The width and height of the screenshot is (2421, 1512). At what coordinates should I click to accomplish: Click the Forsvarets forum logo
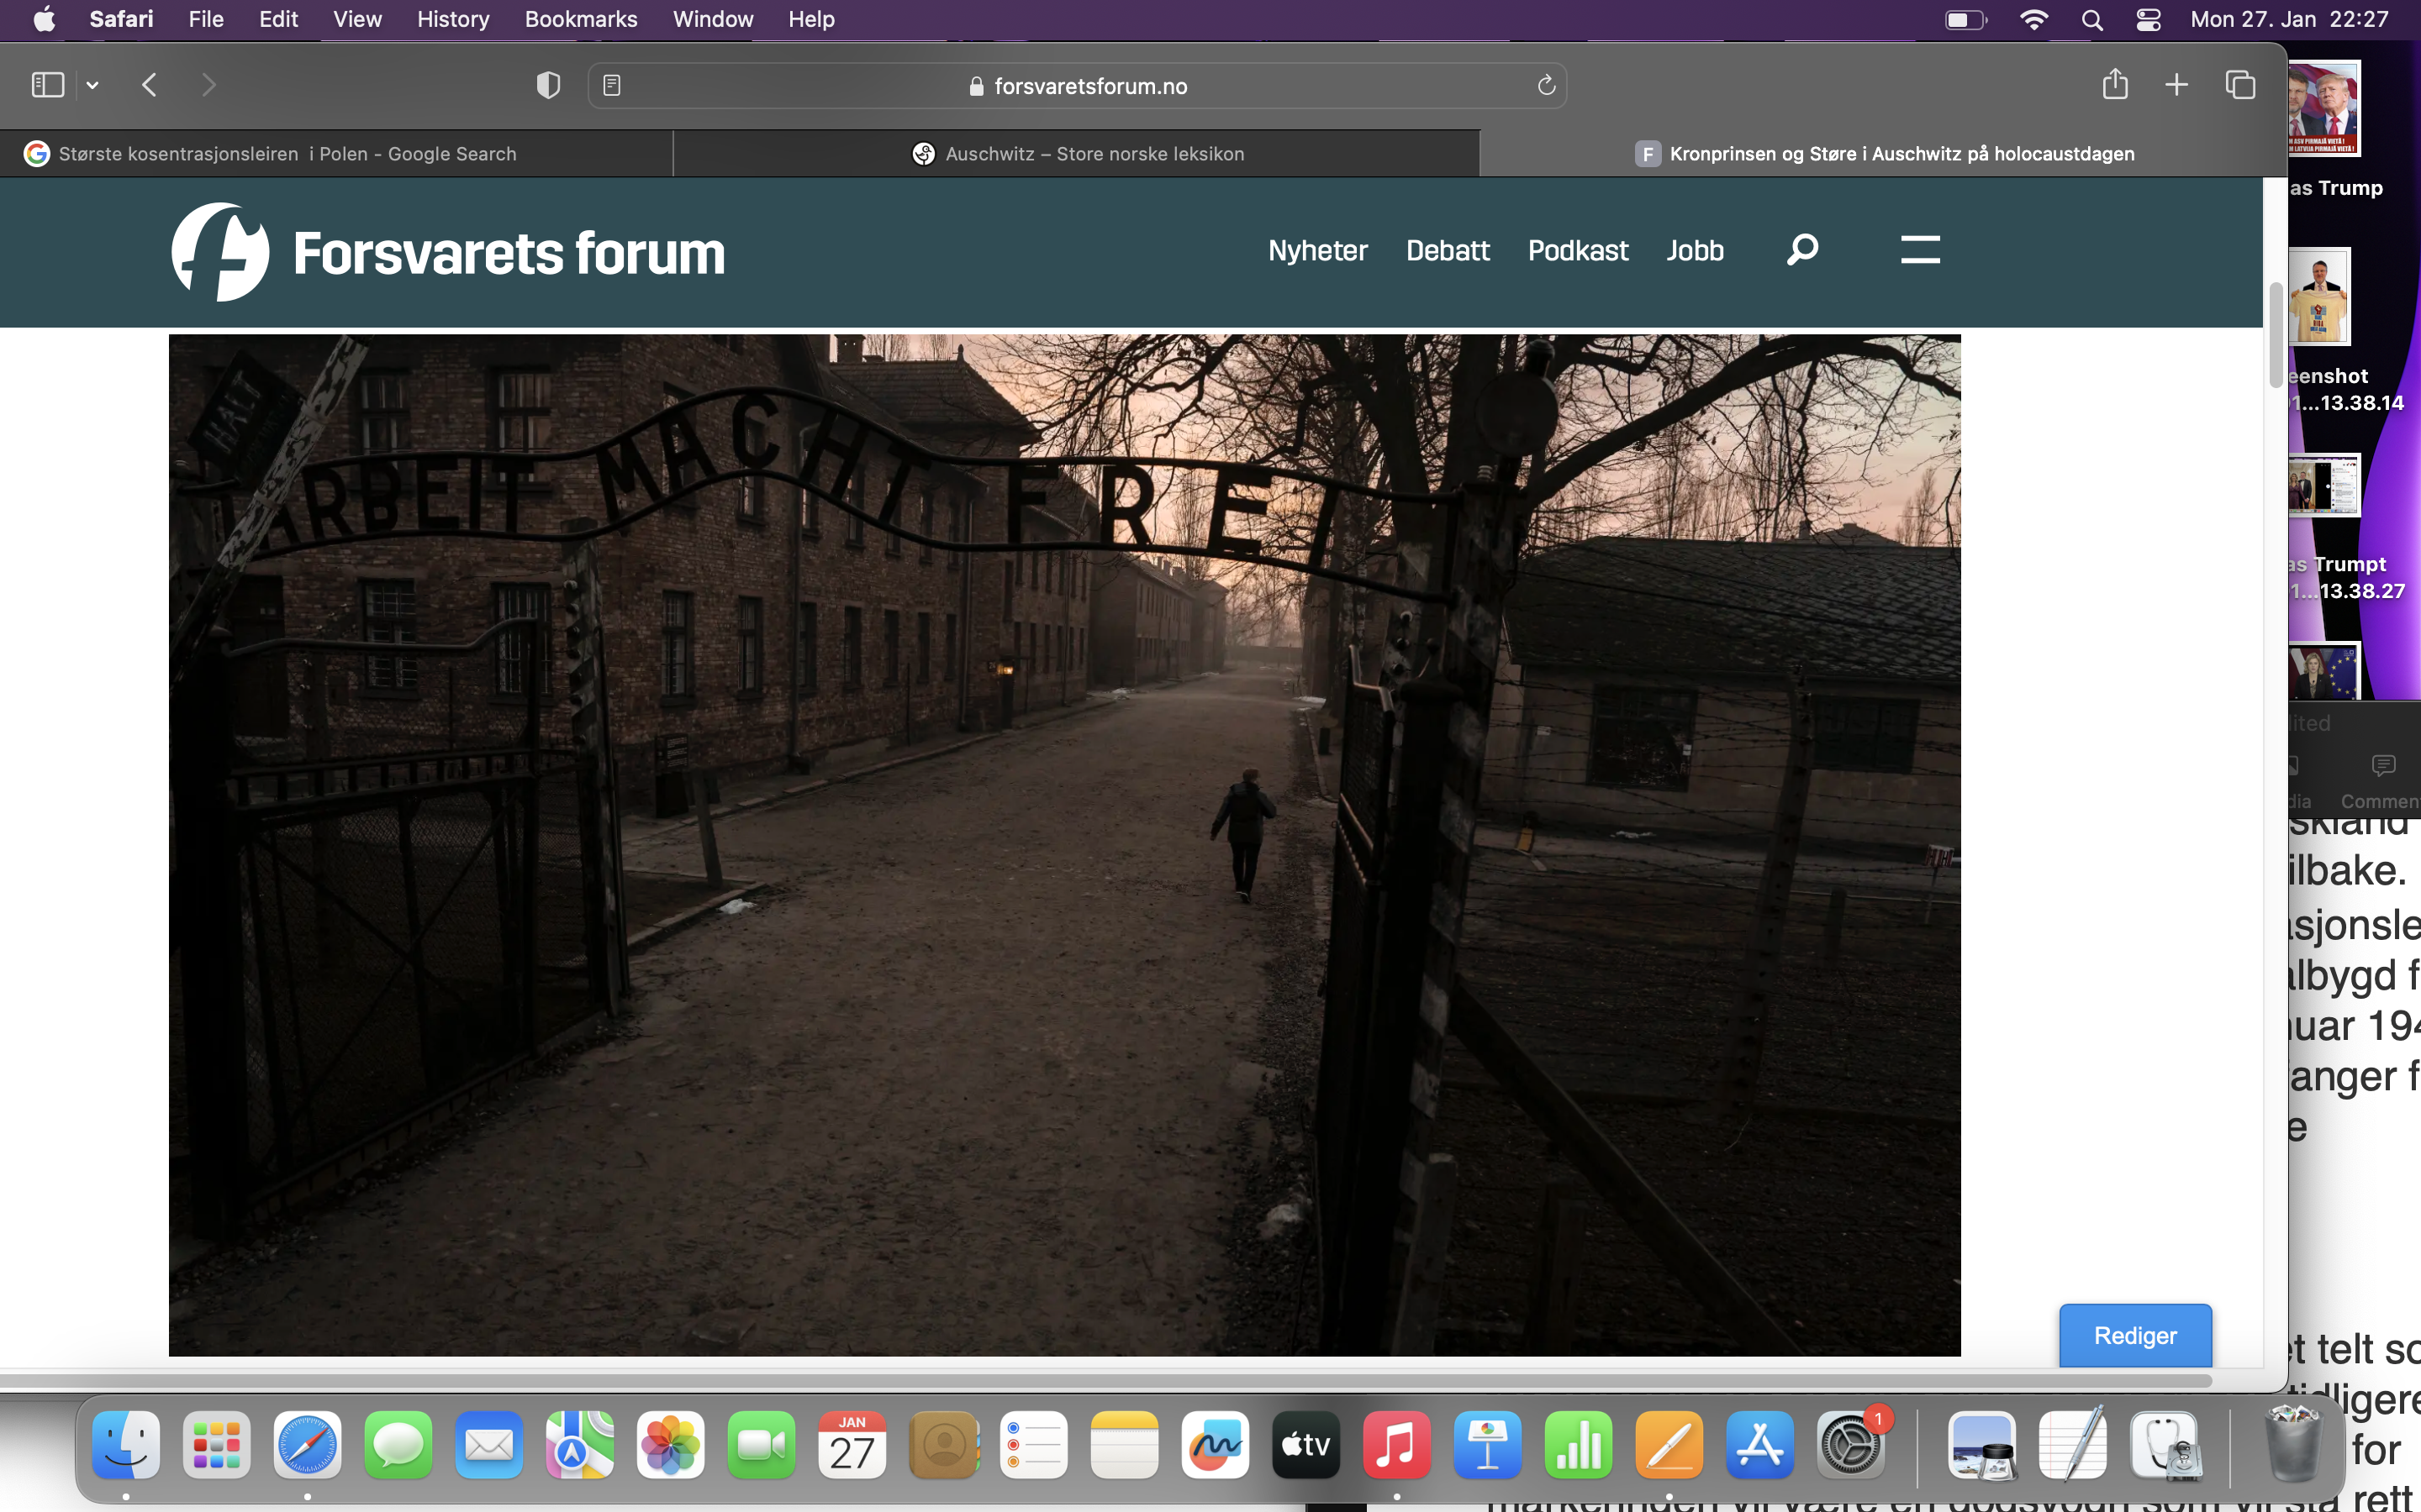coord(447,252)
